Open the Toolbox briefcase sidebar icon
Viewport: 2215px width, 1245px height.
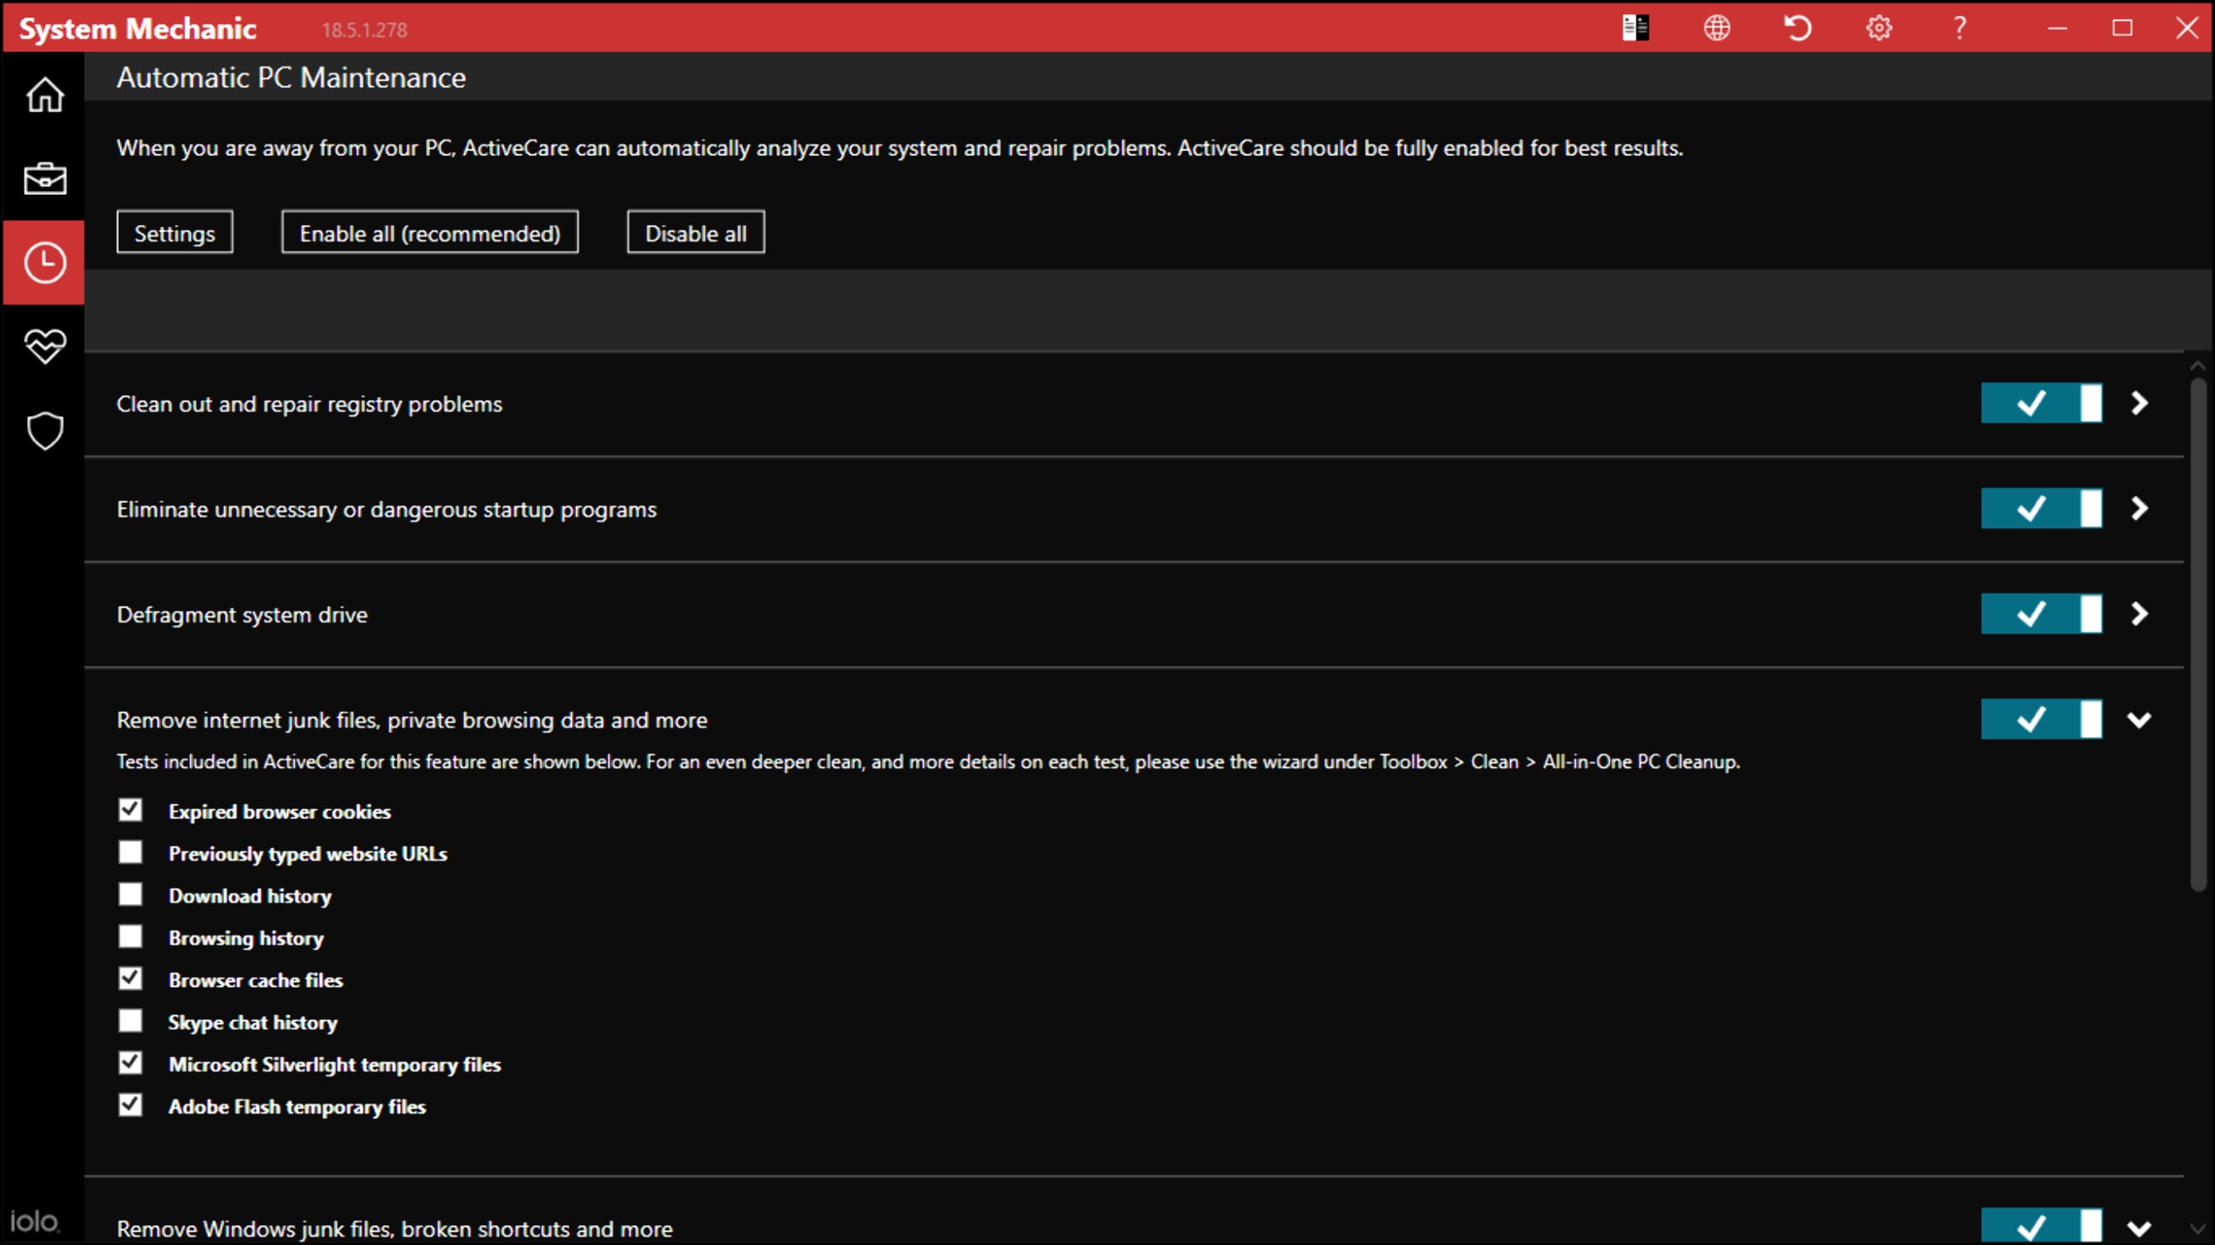45,178
